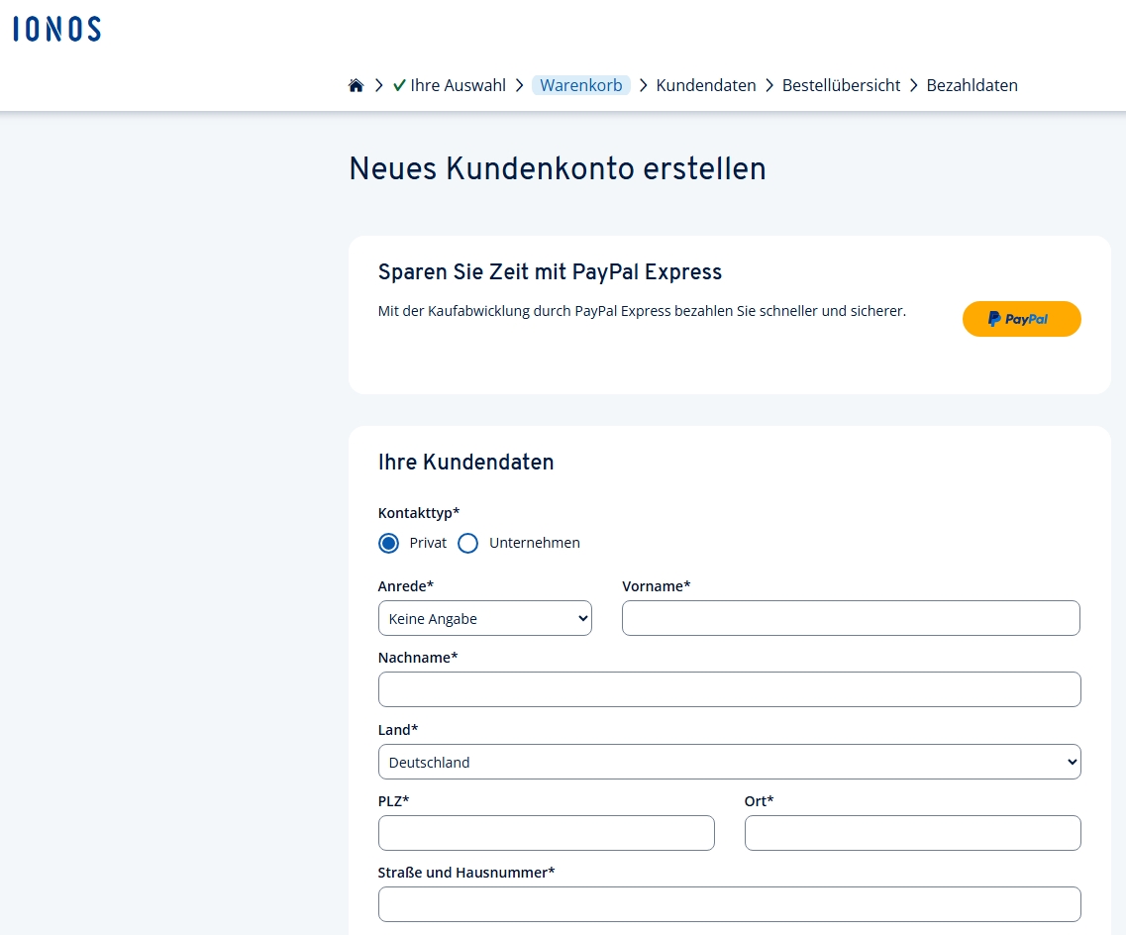Click the green checkmark beside Ihre Auswahl
This screenshot has width=1126, height=935.
399,85
